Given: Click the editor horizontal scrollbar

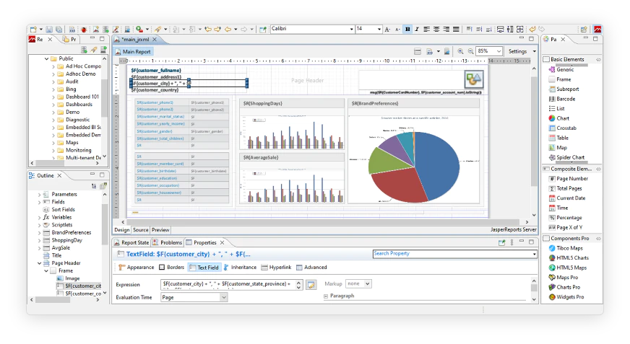Looking at the screenshot, I should pyautogui.click(x=324, y=221).
